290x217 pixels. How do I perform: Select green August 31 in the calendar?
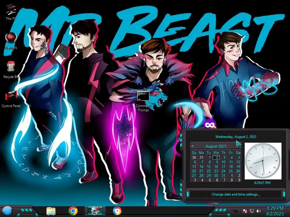pos(223,175)
